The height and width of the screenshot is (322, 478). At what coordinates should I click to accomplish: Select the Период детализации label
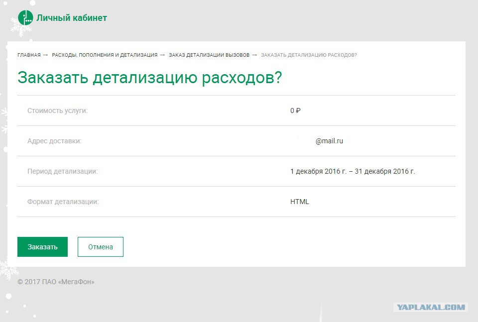point(63,171)
